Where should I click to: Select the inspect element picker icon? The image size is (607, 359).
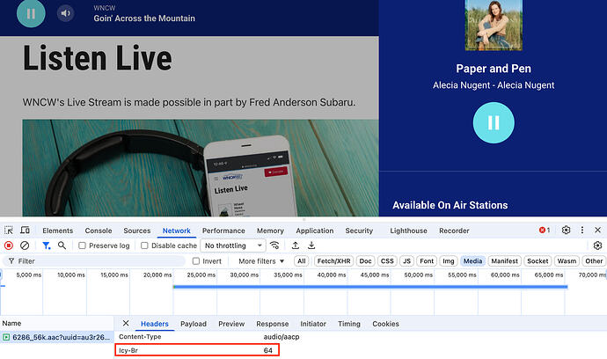(9, 231)
